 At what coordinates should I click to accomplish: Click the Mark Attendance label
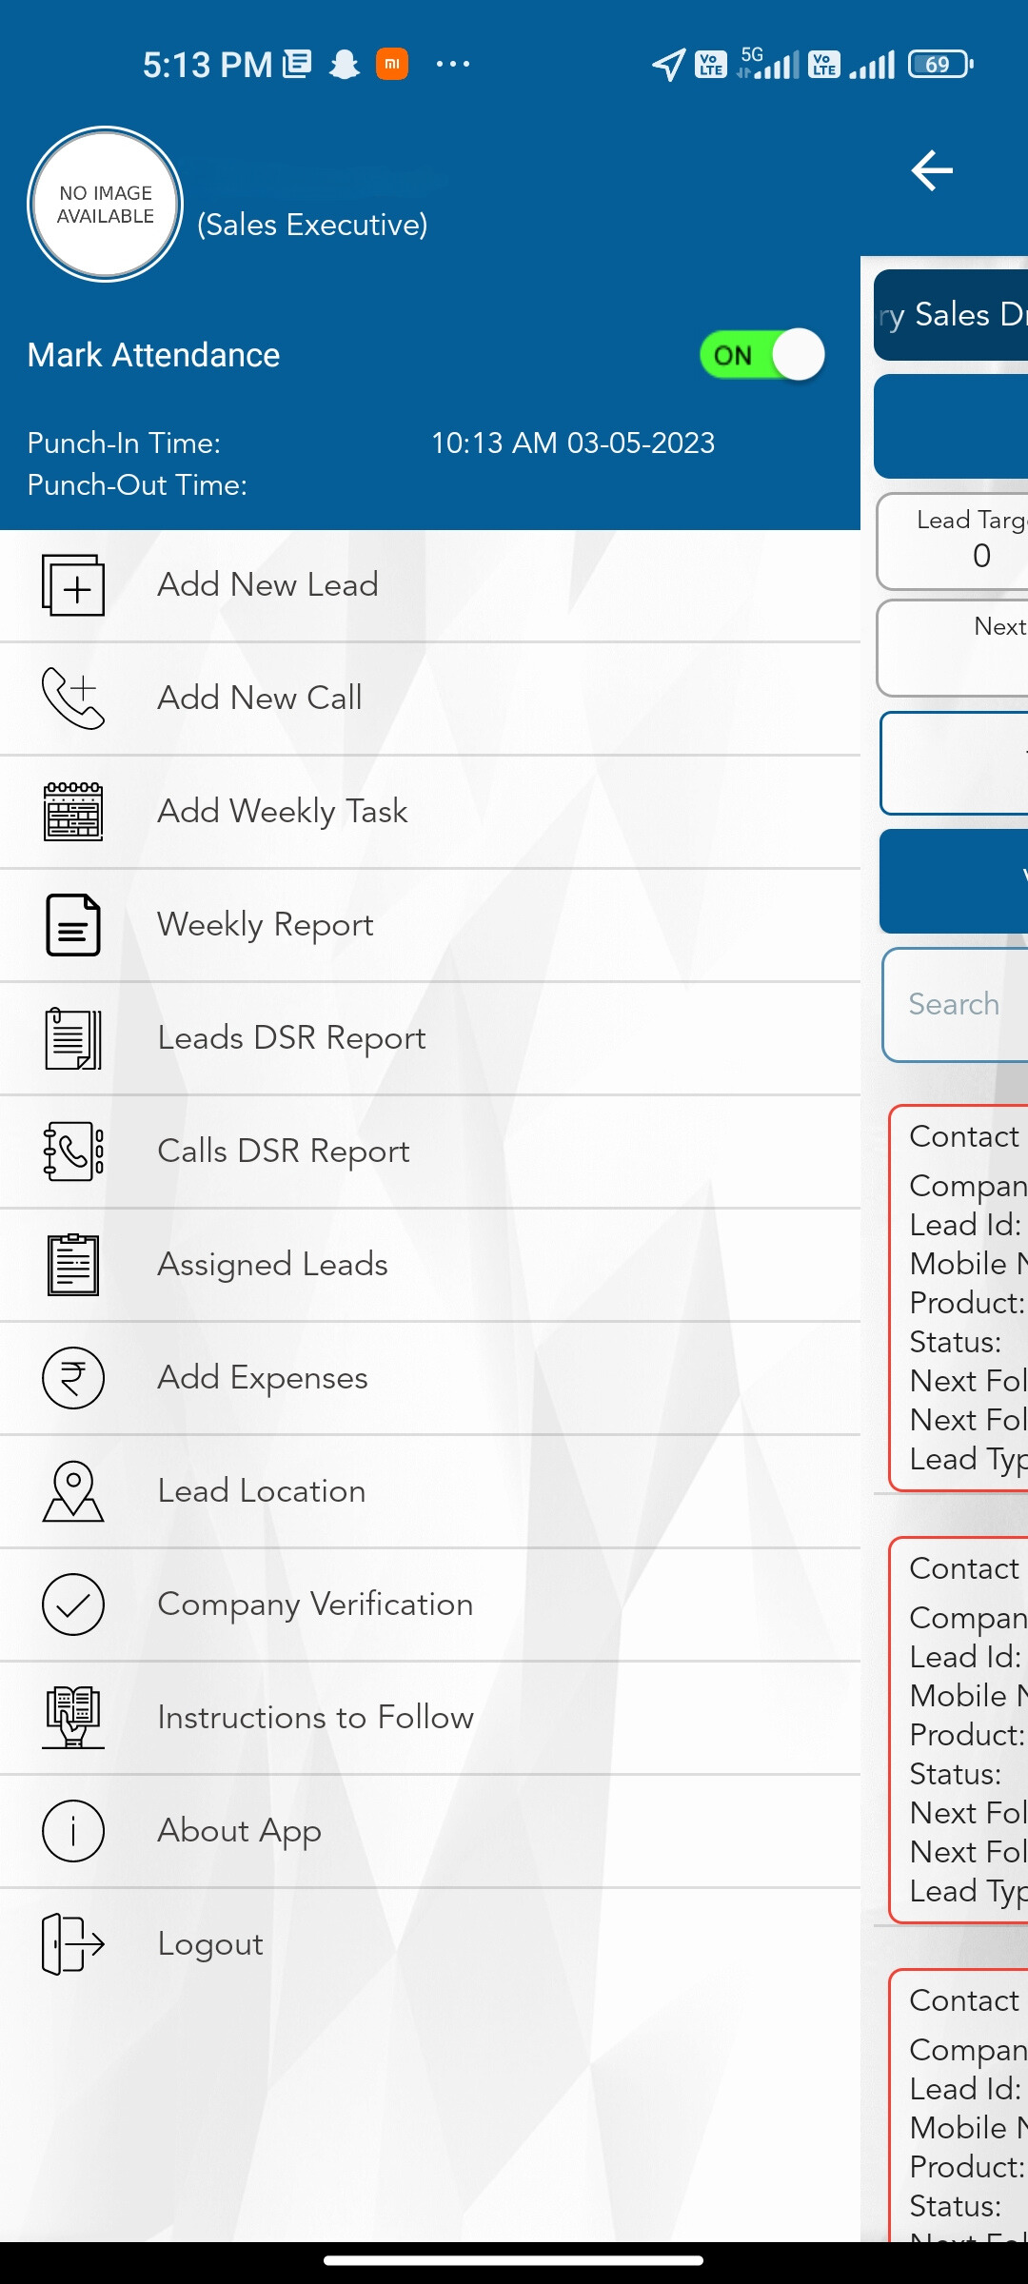[x=153, y=355]
